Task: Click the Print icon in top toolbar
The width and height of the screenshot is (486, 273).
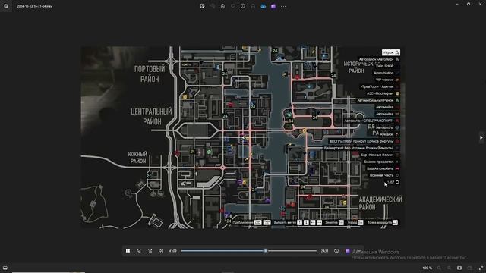Action: coord(253,6)
